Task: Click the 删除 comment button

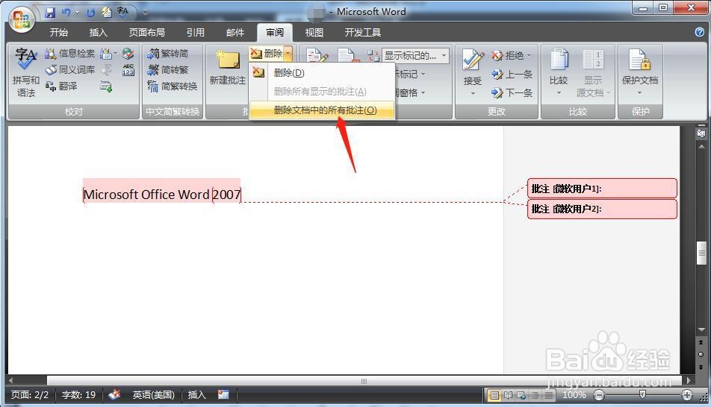Action: coord(266,54)
